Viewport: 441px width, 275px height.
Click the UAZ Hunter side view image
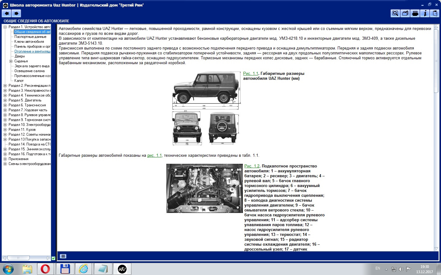click(x=206, y=90)
